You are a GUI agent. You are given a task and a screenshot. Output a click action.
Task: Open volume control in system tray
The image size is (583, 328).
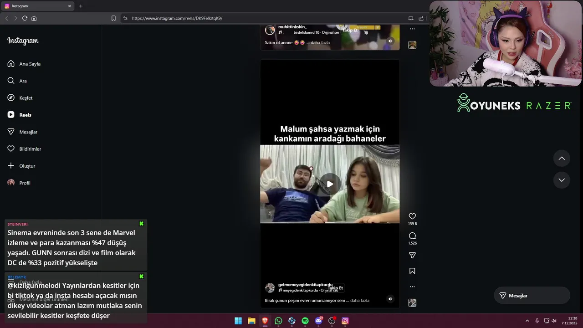(x=554, y=321)
